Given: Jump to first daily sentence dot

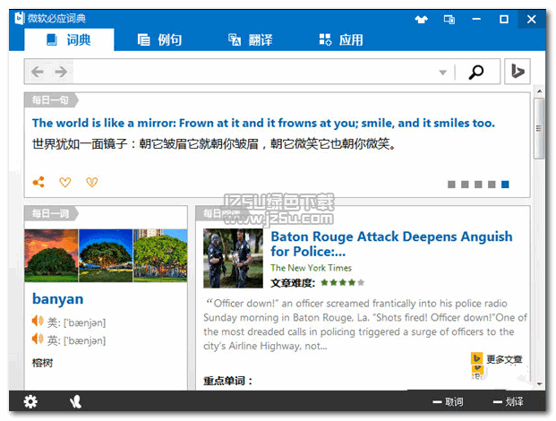Looking at the screenshot, I should (x=451, y=185).
